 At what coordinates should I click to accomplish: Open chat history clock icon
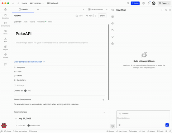pos(166,10)
